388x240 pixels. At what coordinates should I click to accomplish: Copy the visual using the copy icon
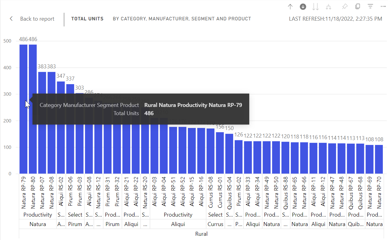point(357,6)
